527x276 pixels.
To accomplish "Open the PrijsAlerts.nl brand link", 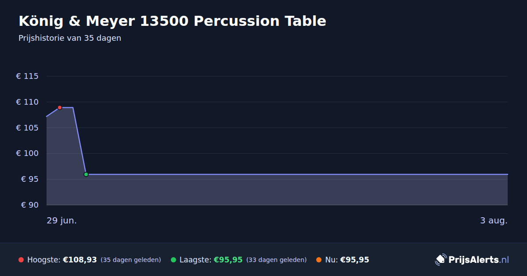I will point(472,260).
